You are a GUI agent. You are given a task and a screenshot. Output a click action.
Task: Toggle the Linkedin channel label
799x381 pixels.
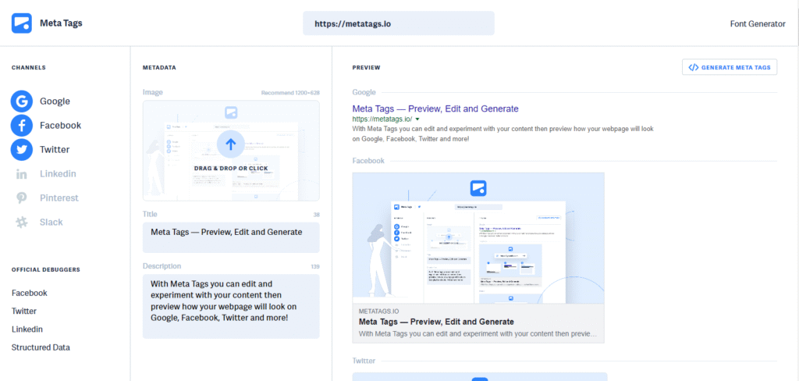click(58, 174)
